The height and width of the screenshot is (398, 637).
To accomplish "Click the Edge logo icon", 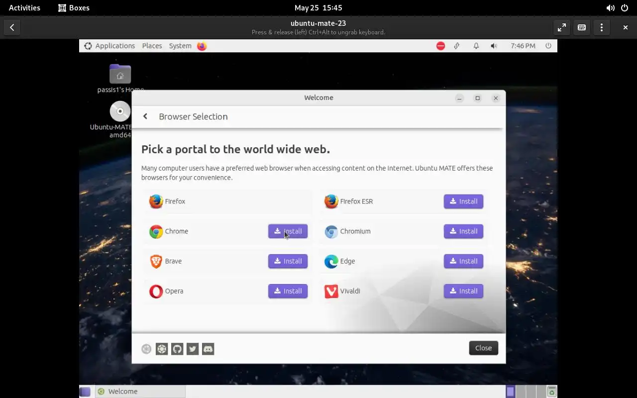I will [x=331, y=261].
